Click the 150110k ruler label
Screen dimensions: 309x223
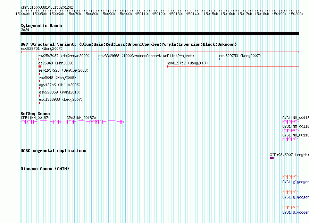coord(142,14)
